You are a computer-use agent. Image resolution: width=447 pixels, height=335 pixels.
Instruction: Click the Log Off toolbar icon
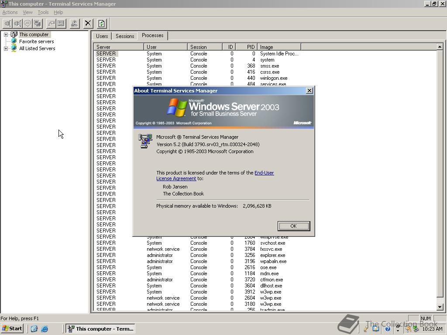(x=75, y=24)
